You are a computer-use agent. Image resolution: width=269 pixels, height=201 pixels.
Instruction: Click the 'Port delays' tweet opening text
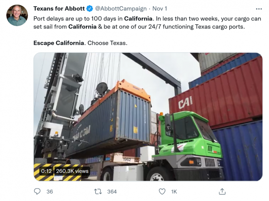pos(48,18)
